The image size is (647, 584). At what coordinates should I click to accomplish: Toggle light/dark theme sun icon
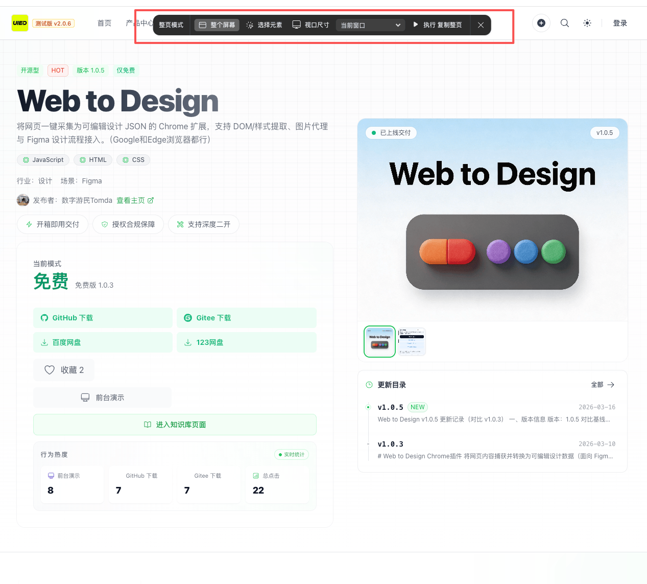coord(587,23)
